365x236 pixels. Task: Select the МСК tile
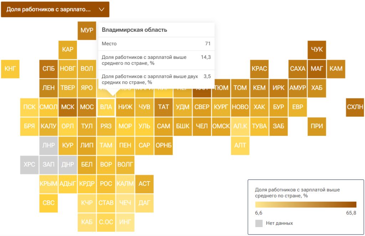(x=68, y=107)
